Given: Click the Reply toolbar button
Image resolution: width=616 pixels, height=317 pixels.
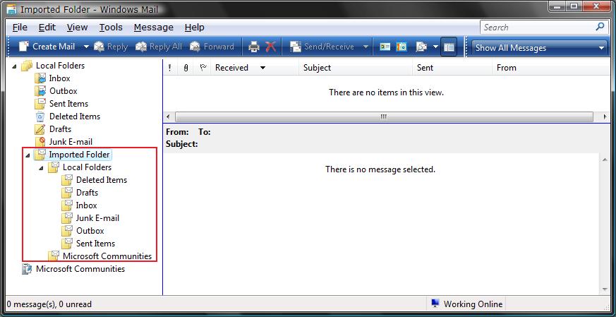Looking at the screenshot, I should click(x=111, y=47).
